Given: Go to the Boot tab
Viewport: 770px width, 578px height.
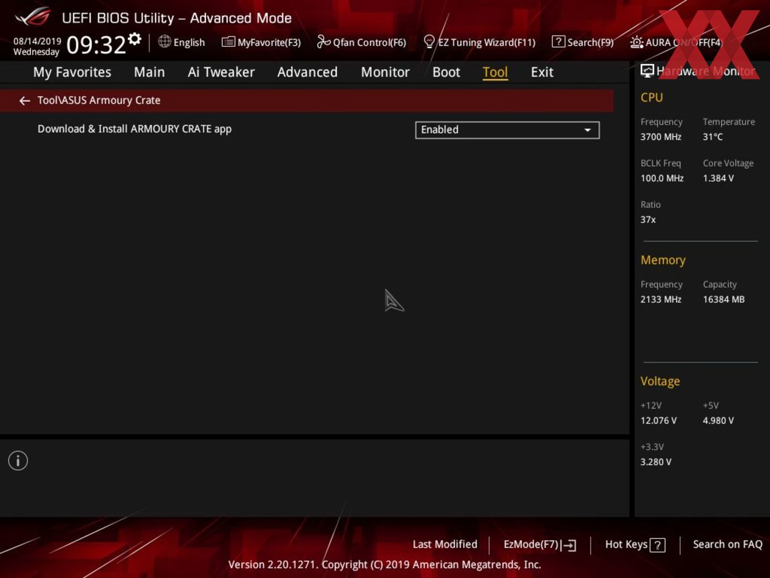Looking at the screenshot, I should pyautogui.click(x=446, y=72).
